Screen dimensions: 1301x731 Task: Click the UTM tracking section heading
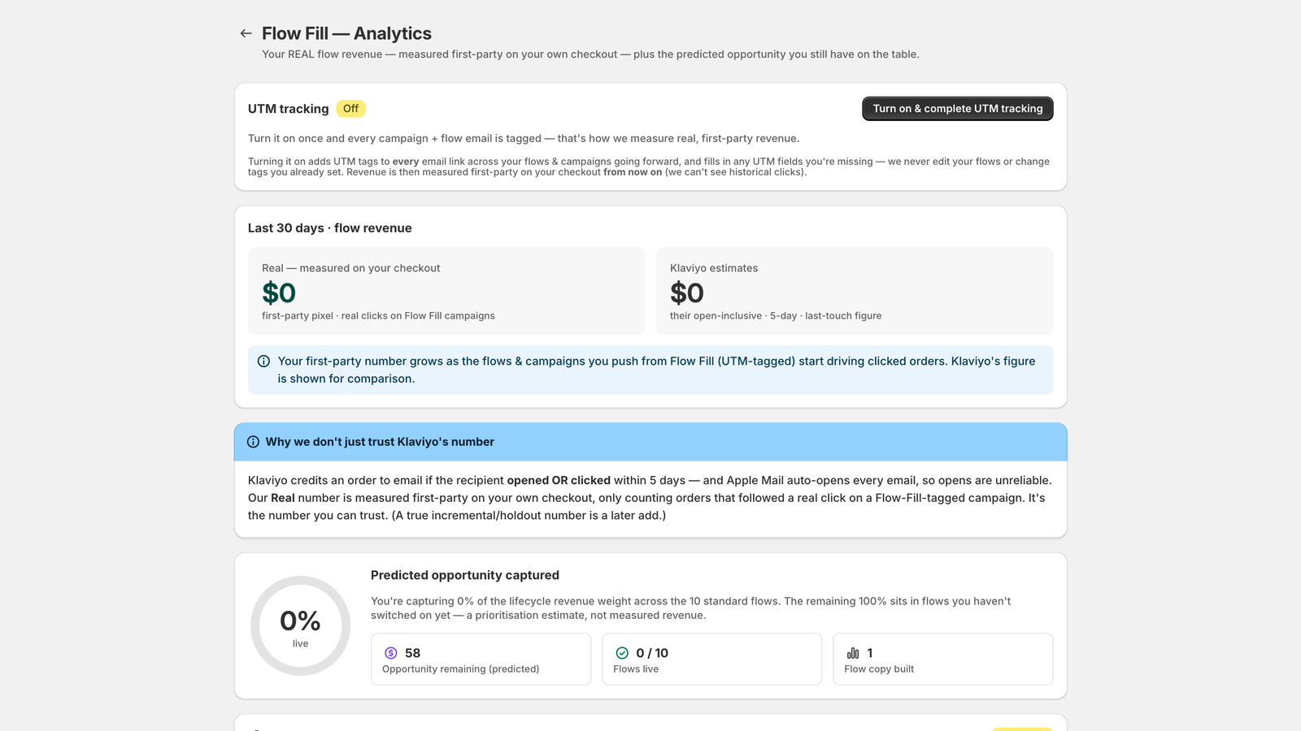pyautogui.click(x=289, y=109)
